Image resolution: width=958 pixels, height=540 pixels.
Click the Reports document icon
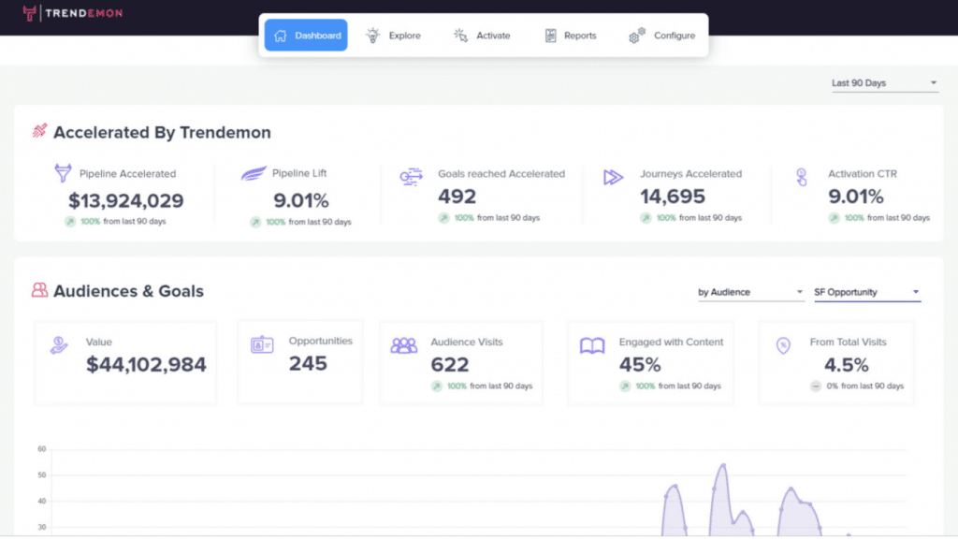(x=550, y=36)
